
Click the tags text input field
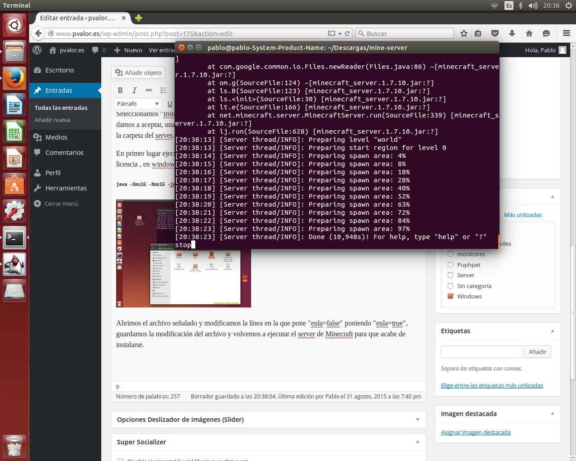coord(481,352)
